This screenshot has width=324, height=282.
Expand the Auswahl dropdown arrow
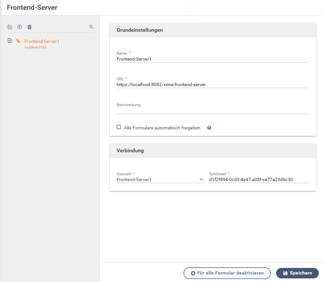[201, 179]
